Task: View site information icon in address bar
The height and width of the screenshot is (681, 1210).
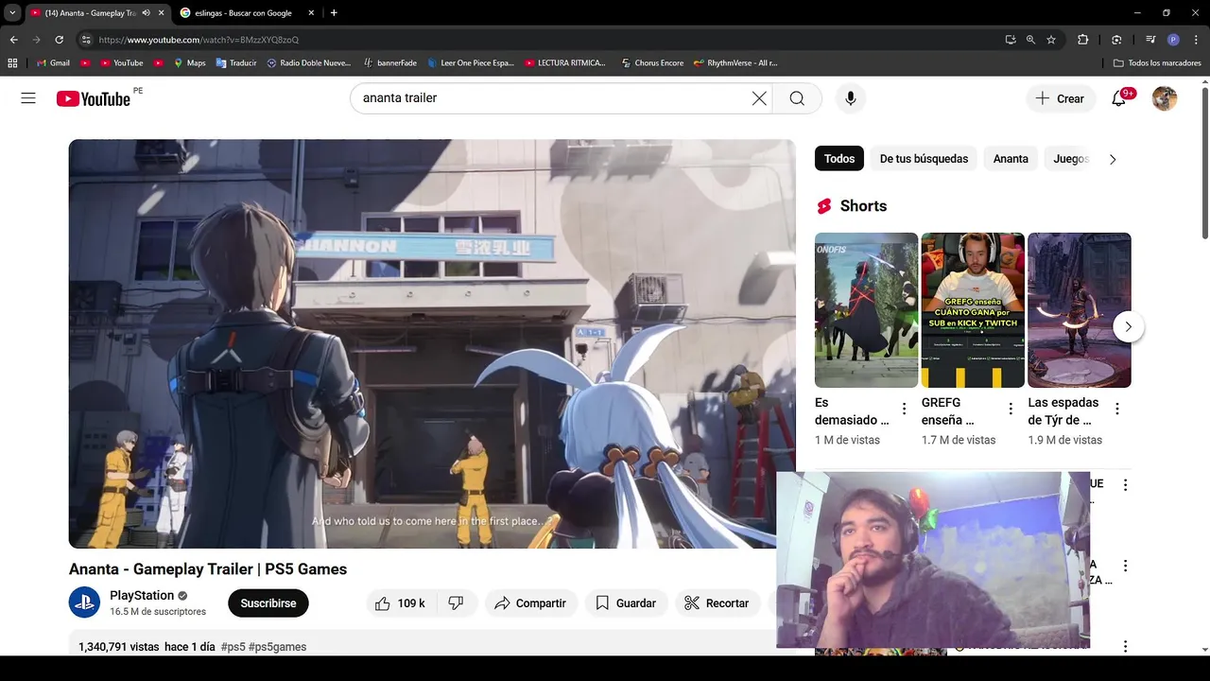Action: click(x=85, y=40)
